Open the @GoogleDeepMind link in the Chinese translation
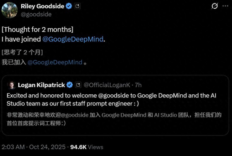Screen dimensions: 232x156 pos(55,62)
